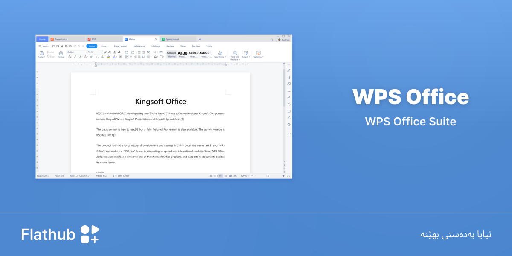This screenshot has width=512, height=256.
Task: Click the more options dots in right sidebar
Action: 289,134
